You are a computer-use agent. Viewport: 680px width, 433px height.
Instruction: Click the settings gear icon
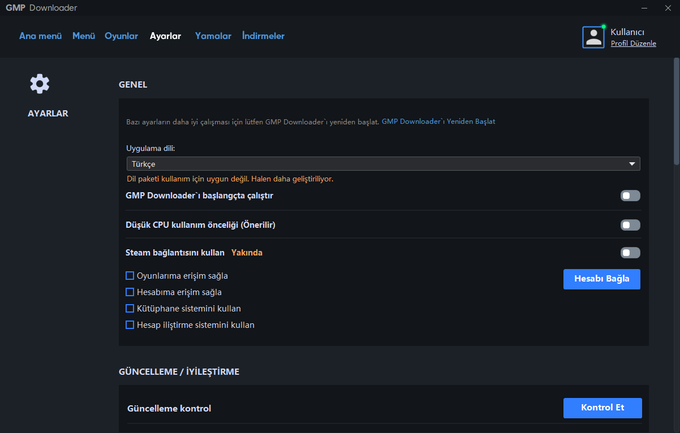40,84
